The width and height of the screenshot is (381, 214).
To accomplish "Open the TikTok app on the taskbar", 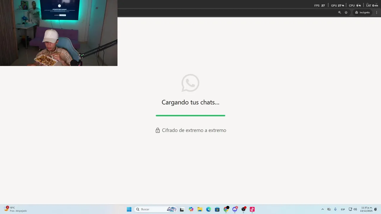I will coord(252,209).
